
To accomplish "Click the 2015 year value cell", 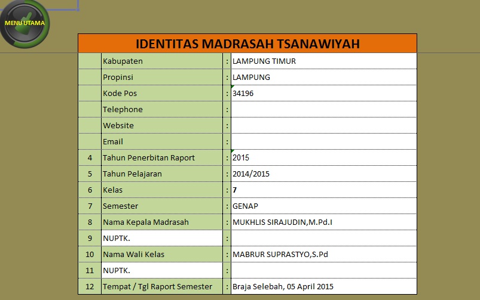I will pos(324,158).
